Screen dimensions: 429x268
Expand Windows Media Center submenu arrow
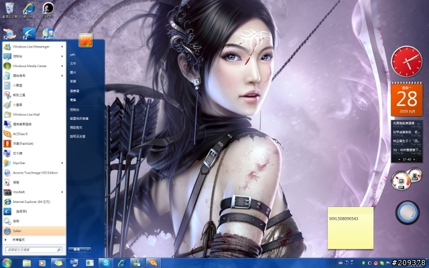click(x=62, y=66)
